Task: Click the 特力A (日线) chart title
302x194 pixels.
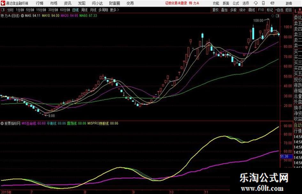Action: (10, 16)
